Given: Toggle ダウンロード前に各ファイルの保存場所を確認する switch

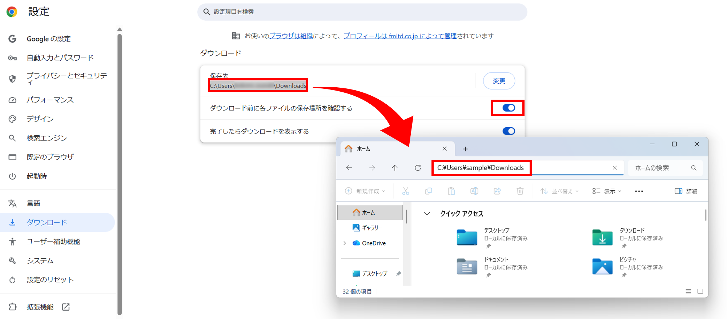Looking at the screenshot, I should (x=509, y=108).
